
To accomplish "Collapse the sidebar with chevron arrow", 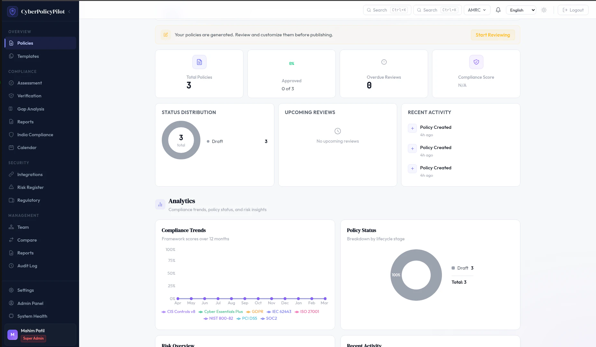I will 69,12.
